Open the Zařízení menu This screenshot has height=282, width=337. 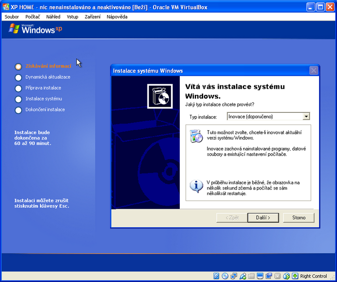[92, 17]
